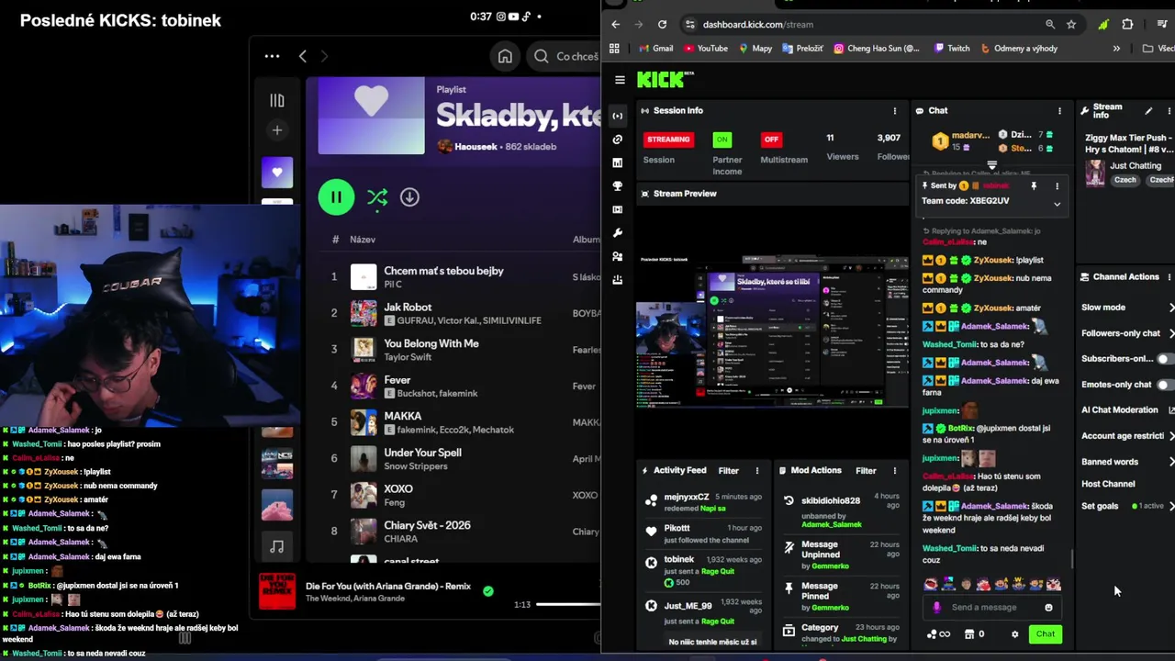The width and height of the screenshot is (1175, 661).
Task: Open Chat panel three-dots menu
Action: (x=1059, y=111)
